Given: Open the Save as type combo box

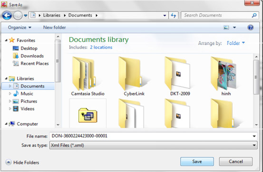Looking at the screenshot, I should click(x=153, y=145).
